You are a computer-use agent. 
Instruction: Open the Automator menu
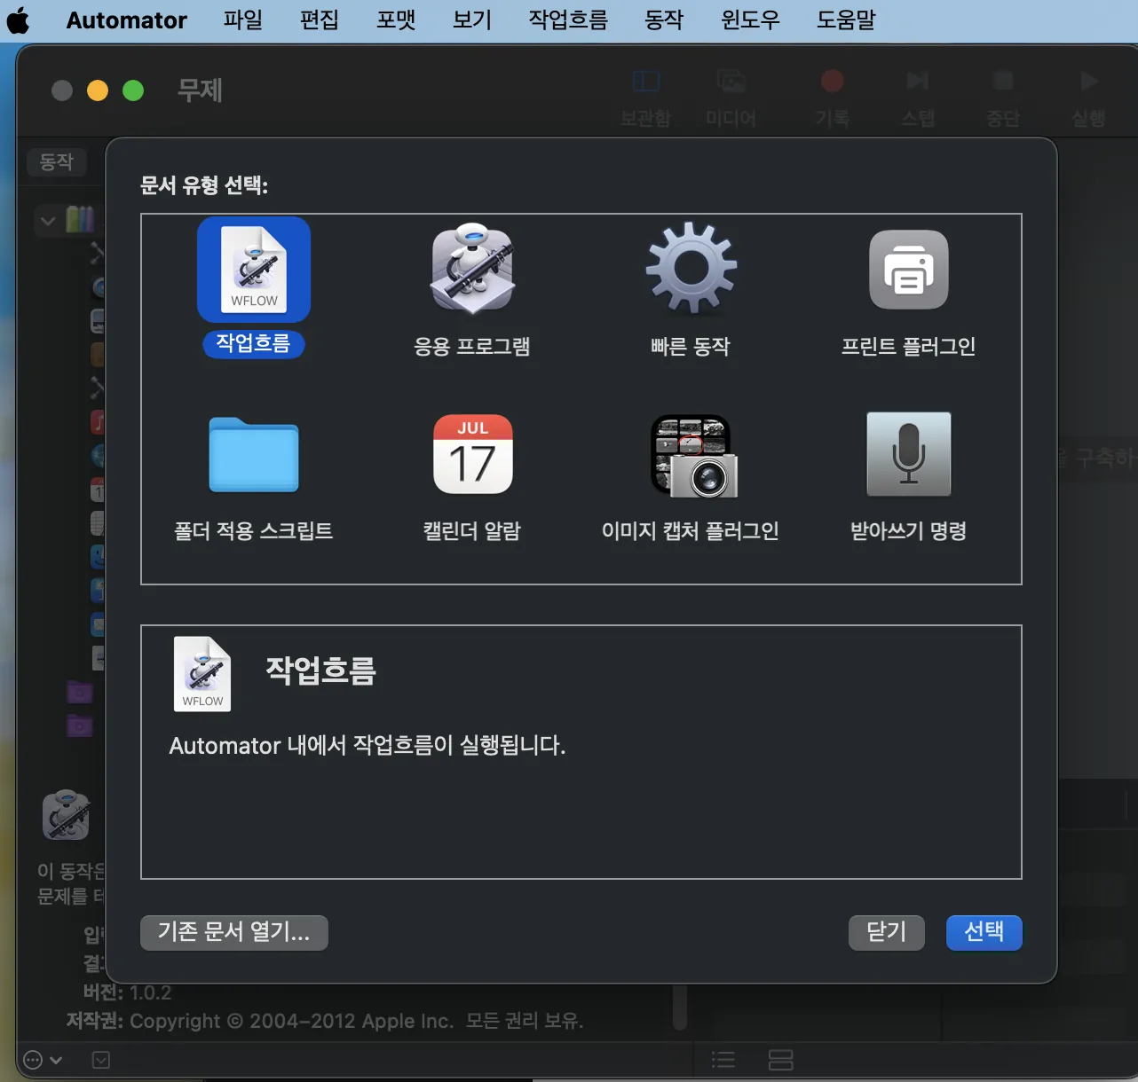(127, 20)
